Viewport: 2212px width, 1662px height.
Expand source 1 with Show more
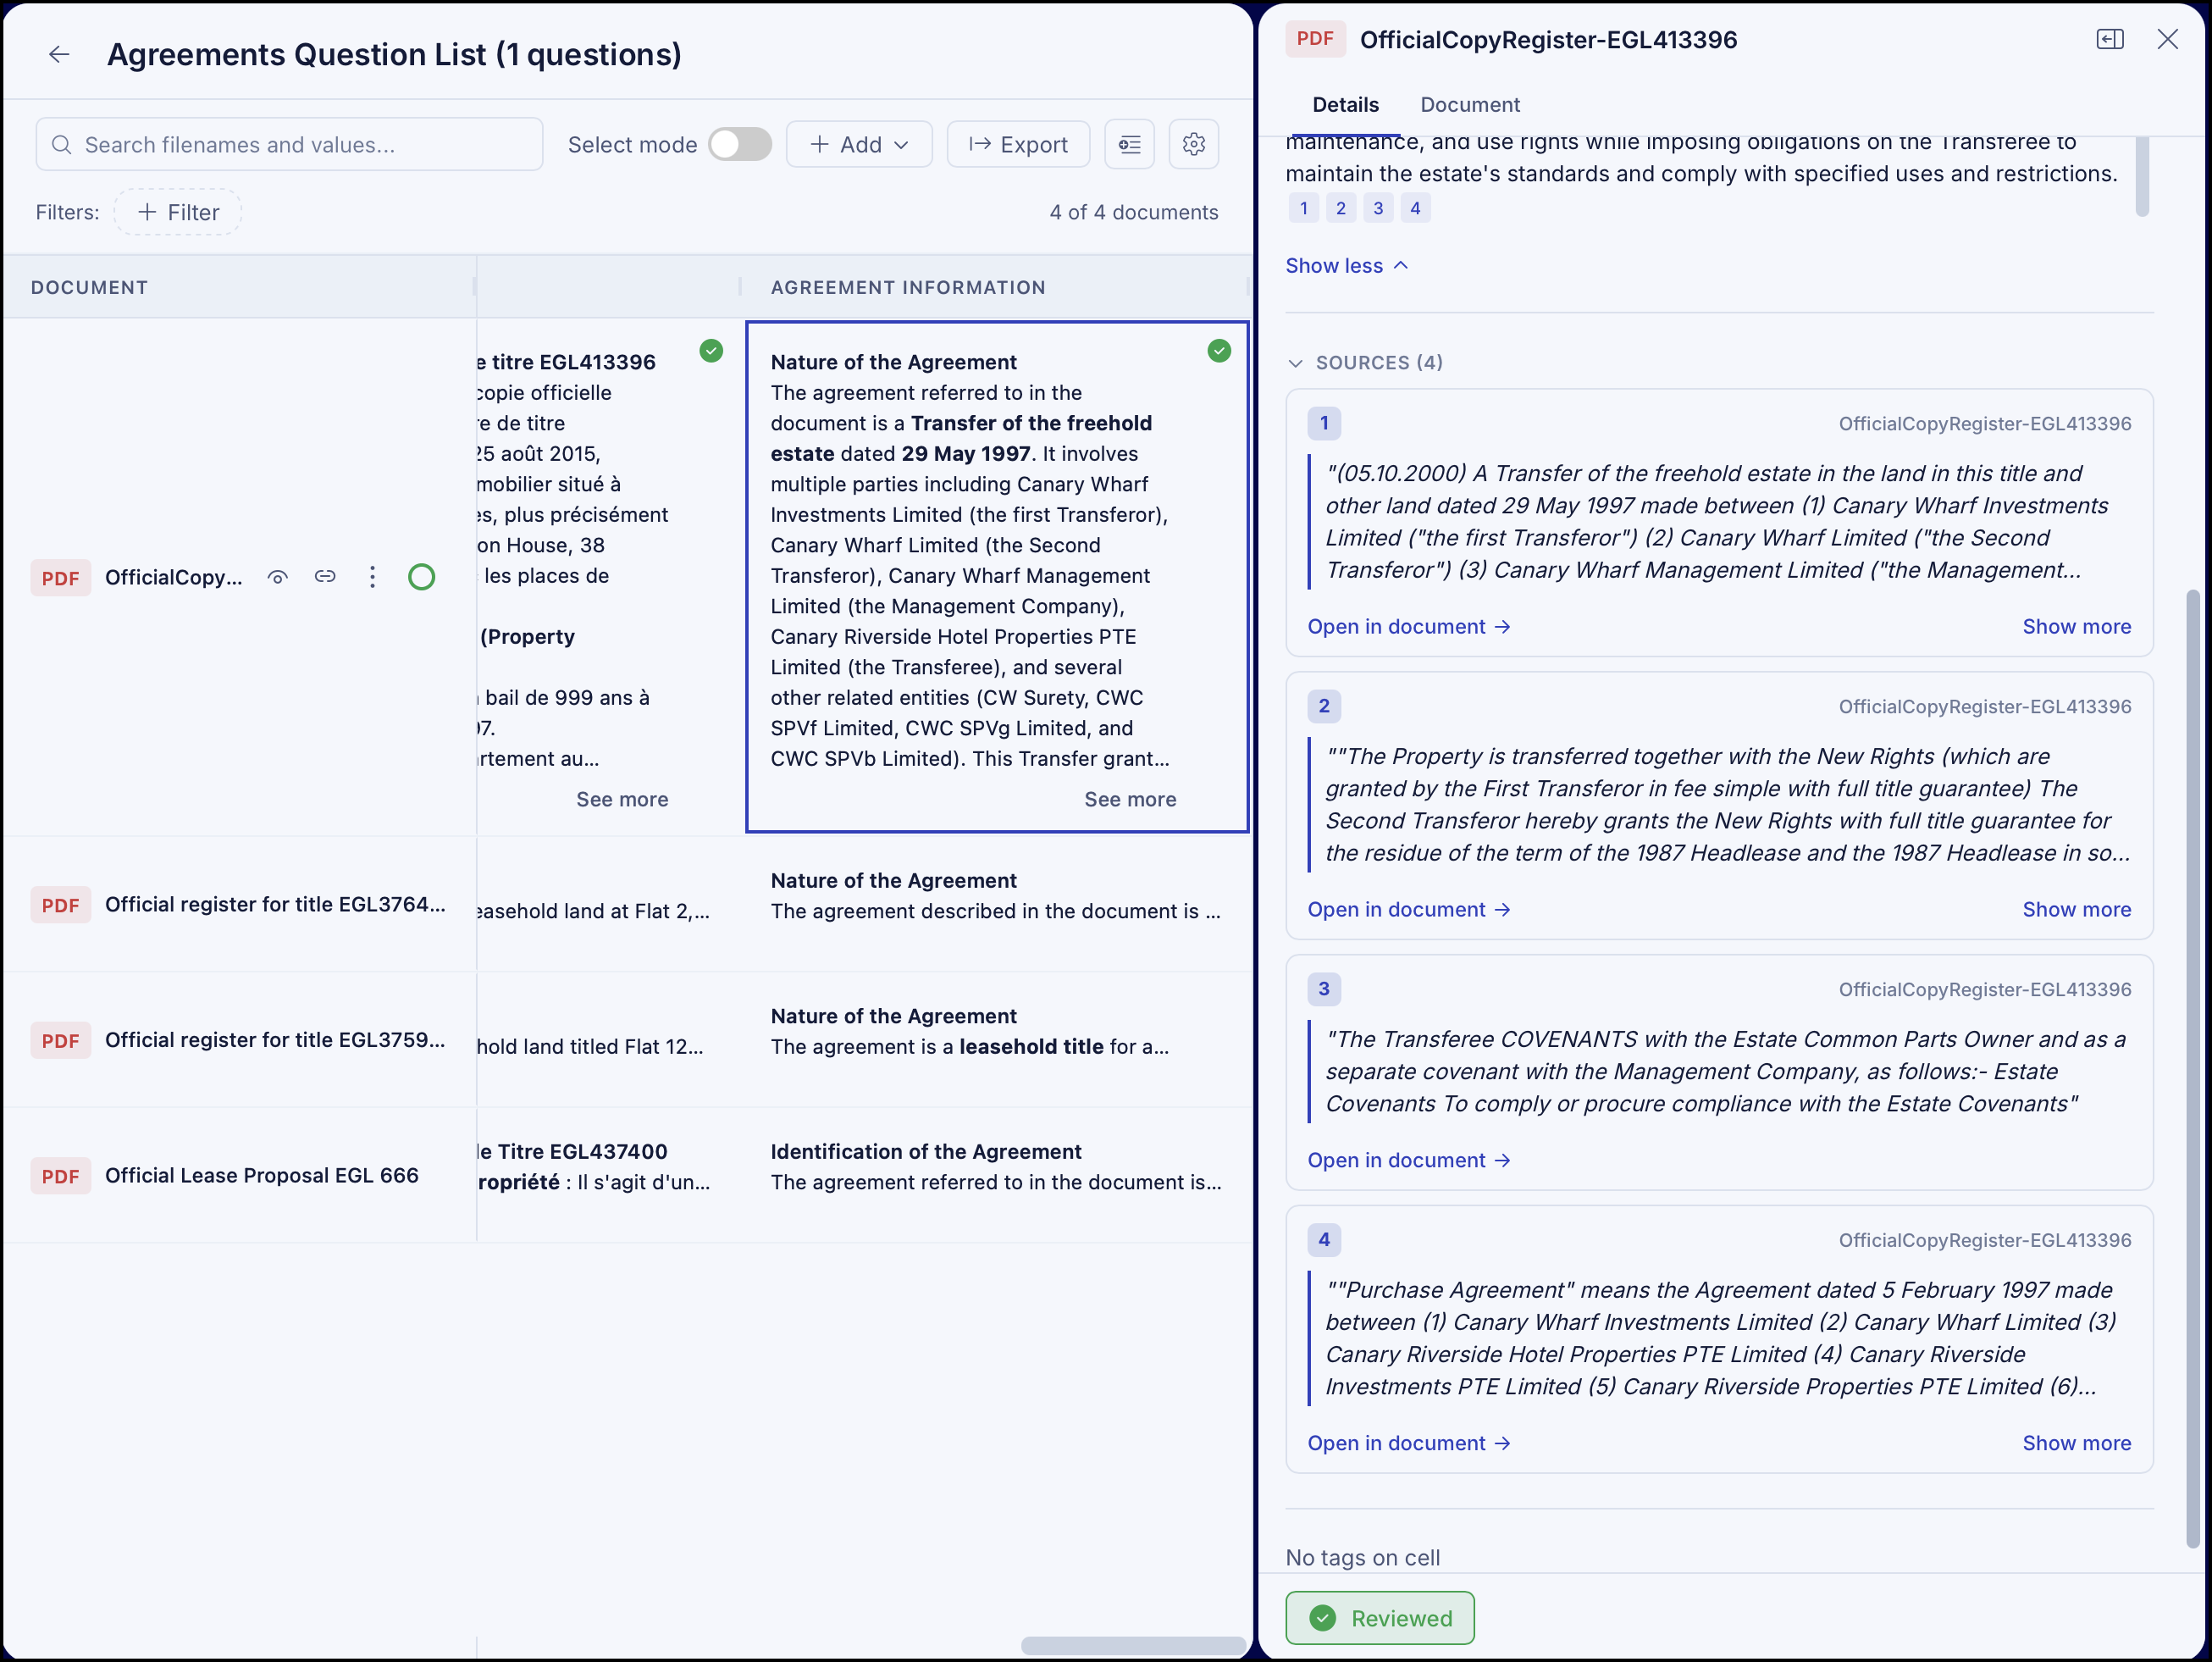click(2077, 627)
